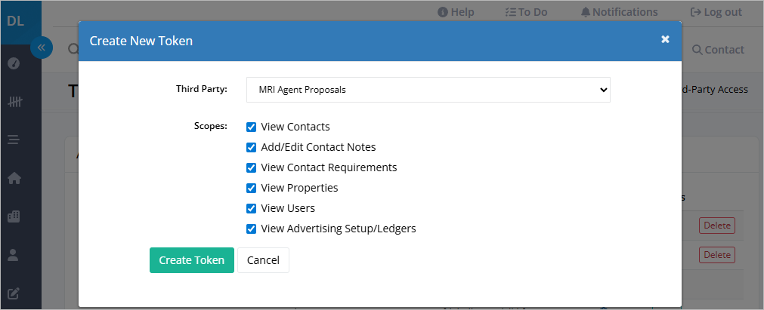Uncheck View Advertising Setup/Ledgers scope

(x=251, y=229)
